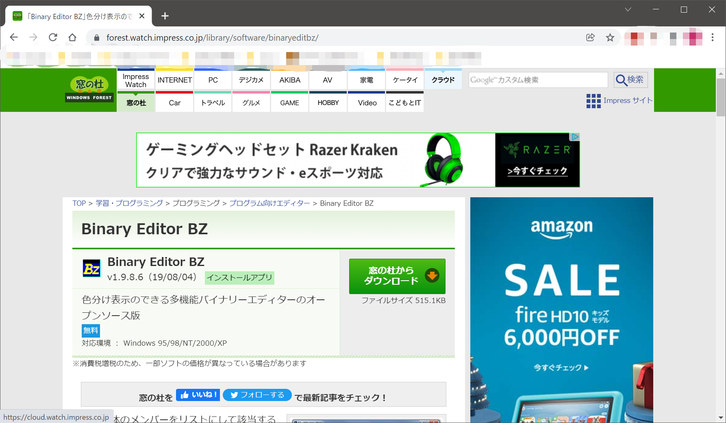Open the Video site tab
Screen dimensions: 726x423
pos(367,102)
